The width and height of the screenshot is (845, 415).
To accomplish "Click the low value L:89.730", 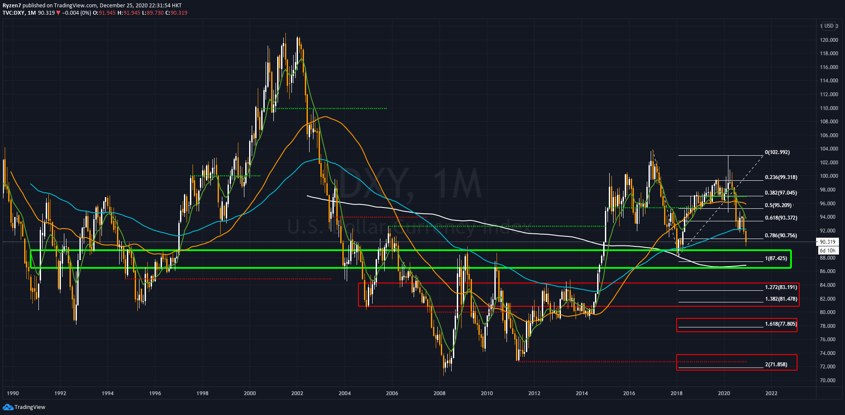I will pos(153,13).
